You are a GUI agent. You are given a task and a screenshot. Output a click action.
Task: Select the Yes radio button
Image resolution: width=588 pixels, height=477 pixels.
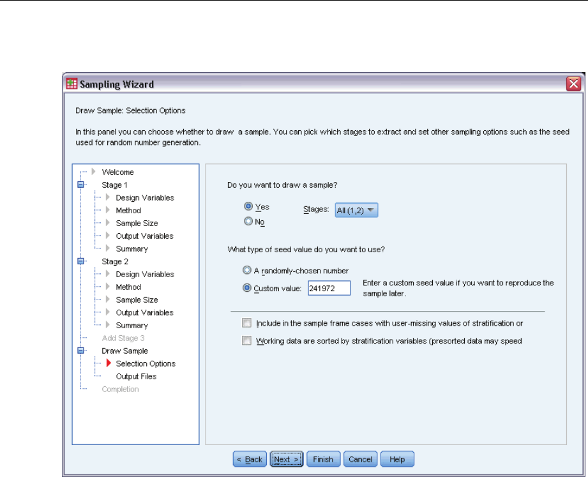[248, 206]
